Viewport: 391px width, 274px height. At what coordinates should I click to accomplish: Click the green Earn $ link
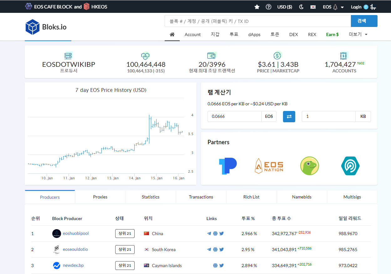332,34
